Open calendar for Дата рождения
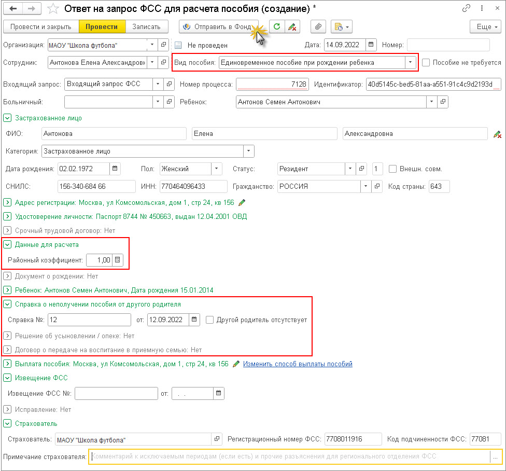The height and width of the screenshot is (471, 506). click(115, 169)
